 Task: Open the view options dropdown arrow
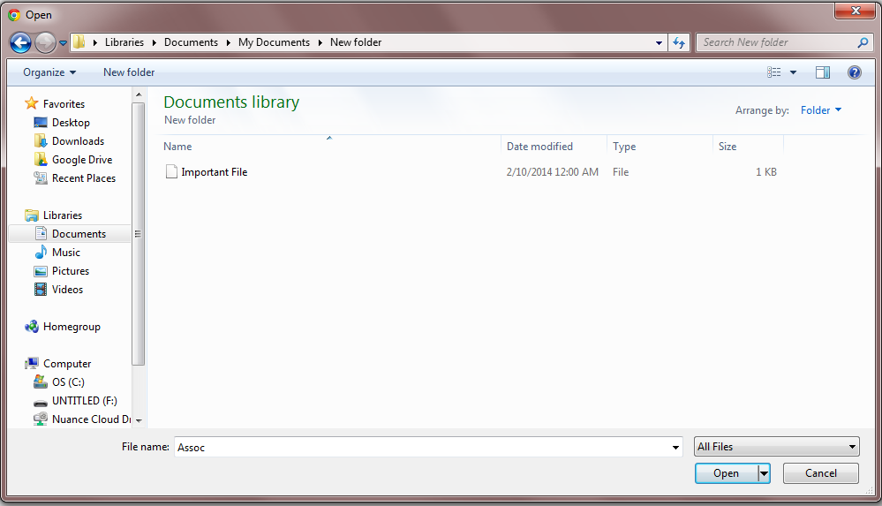pyautogui.click(x=793, y=72)
